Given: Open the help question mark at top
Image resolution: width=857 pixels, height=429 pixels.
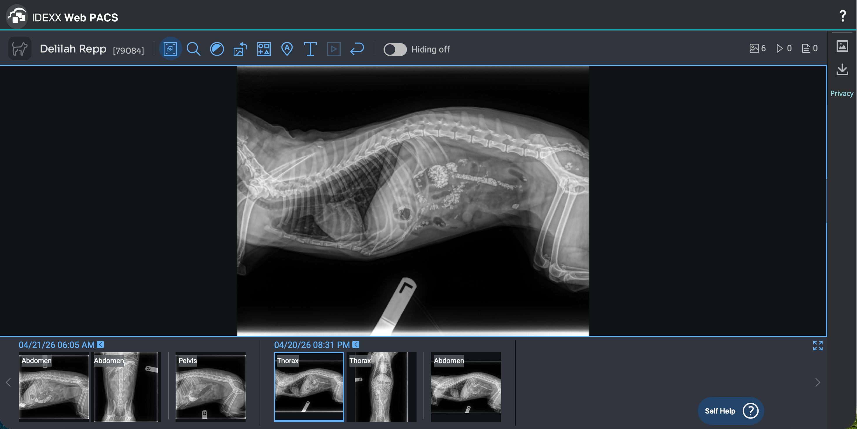Looking at the screenshot, I should pos(842,16).
